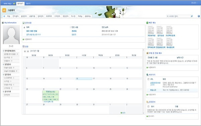
Task: Open the help question mark icon
Action: [199, 16]
